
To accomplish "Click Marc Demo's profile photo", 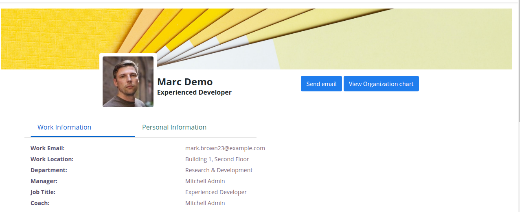I will pos(128,82).
